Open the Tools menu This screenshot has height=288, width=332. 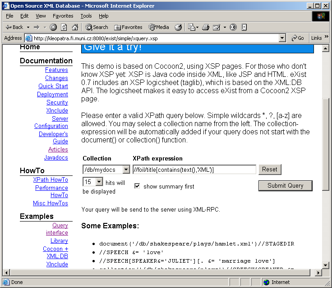(x=86, y=16)
